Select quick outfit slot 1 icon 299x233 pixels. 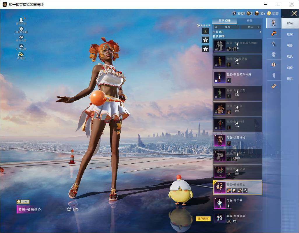pyautogui.click(x=205, y=31)
